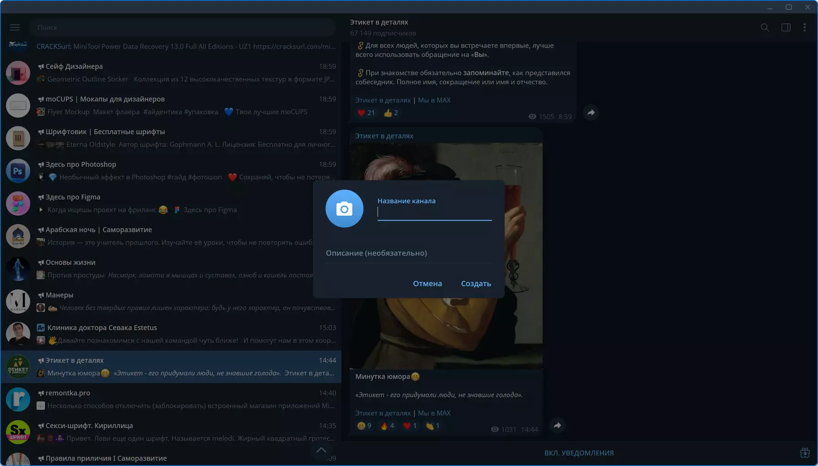
Task: Click the Отмена button
Action: [427, 284]
